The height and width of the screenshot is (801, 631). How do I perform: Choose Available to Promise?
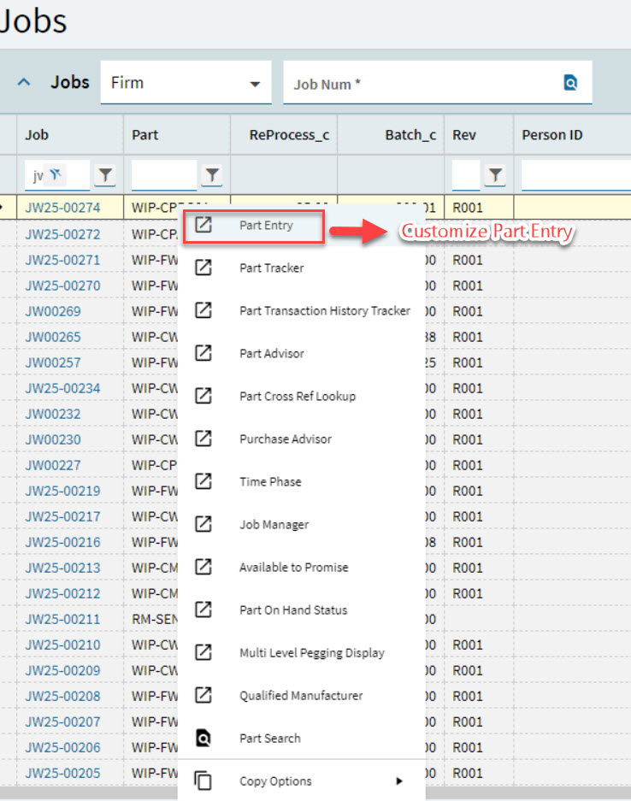click(x=302, y=567)
